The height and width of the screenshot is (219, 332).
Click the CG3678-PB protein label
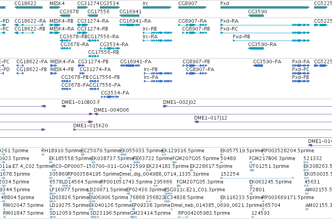pyautogui.click(x=75, y=77)
